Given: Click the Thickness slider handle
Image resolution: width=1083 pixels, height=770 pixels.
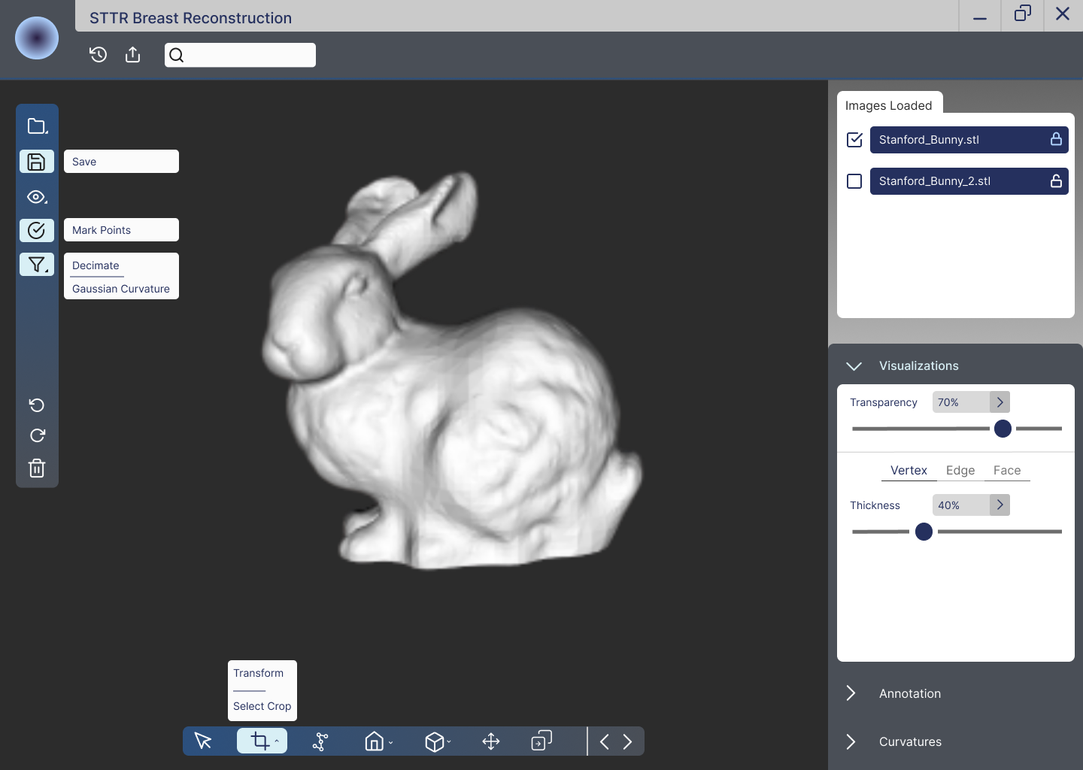Looking at the screenshot, I should tap(924, 532).
